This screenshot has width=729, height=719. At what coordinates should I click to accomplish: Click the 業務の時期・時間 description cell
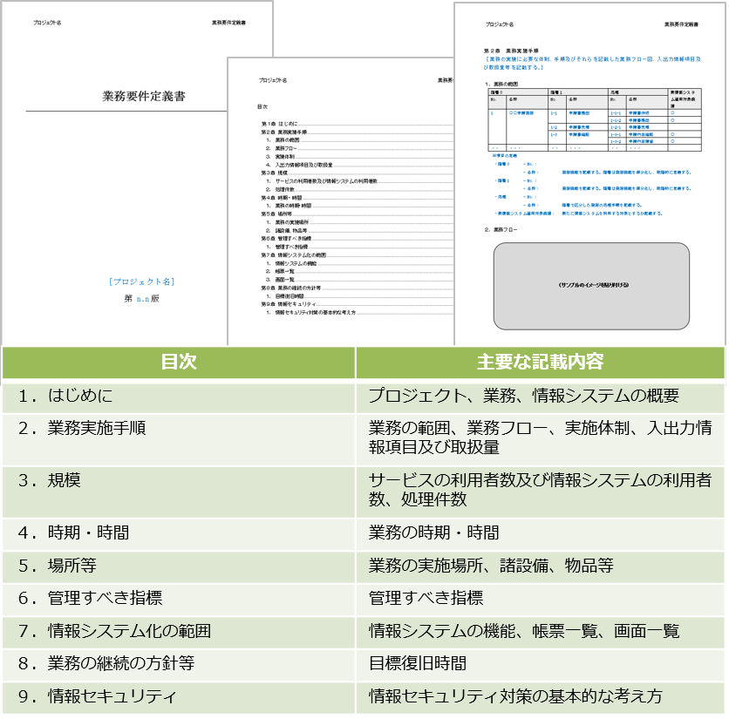coord(541,533)
